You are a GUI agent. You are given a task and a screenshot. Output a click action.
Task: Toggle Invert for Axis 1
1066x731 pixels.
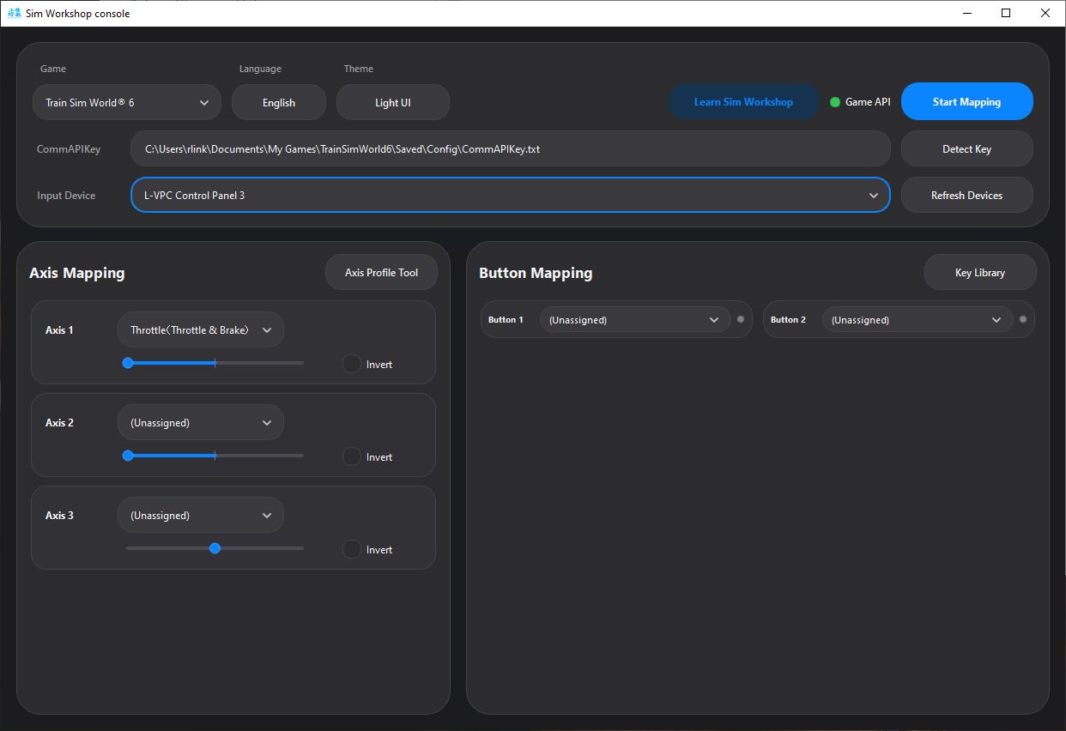pyautogui.click(x=352, y=364)
